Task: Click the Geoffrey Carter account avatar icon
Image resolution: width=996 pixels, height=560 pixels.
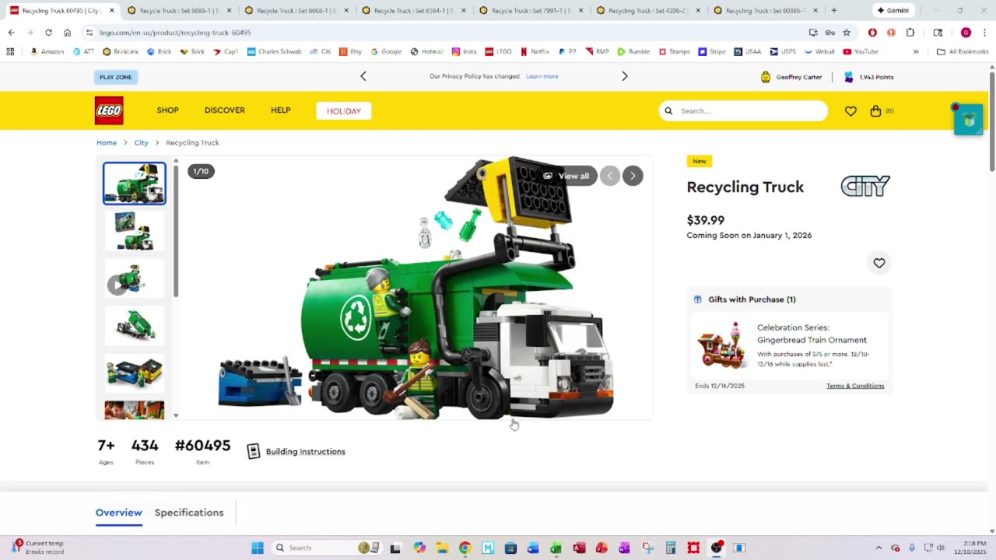Action: point(766,77)
